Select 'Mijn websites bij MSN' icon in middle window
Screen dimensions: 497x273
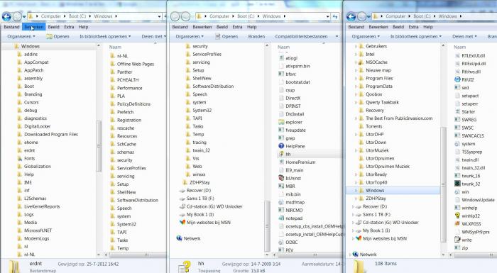182,223
